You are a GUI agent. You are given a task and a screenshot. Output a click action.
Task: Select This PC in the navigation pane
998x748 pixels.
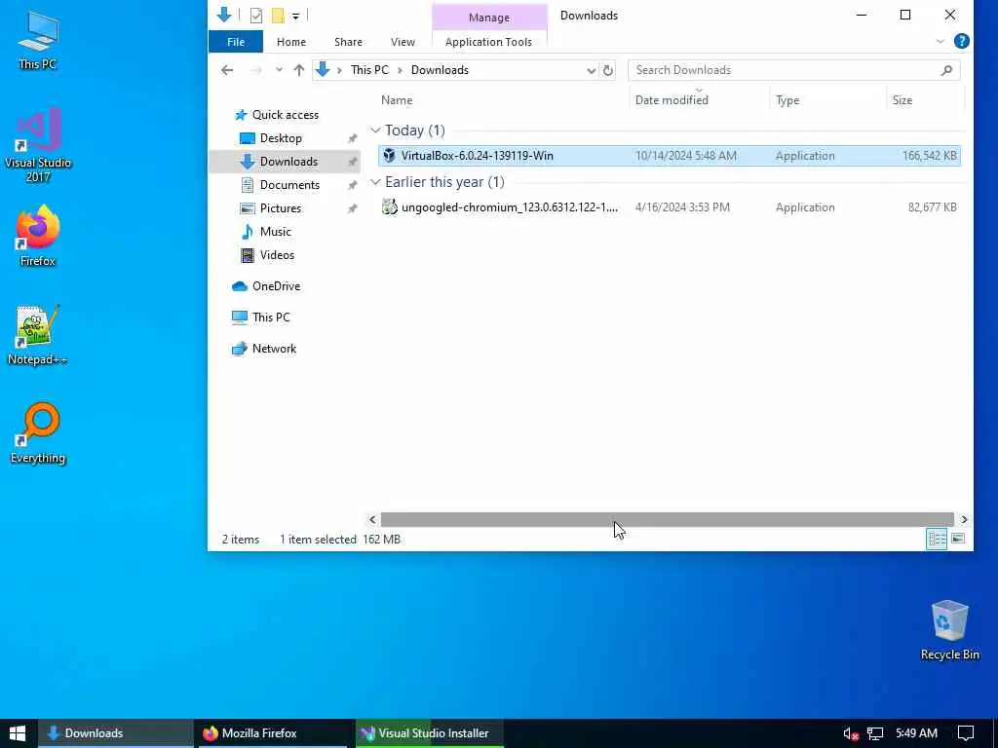point(271,318)
